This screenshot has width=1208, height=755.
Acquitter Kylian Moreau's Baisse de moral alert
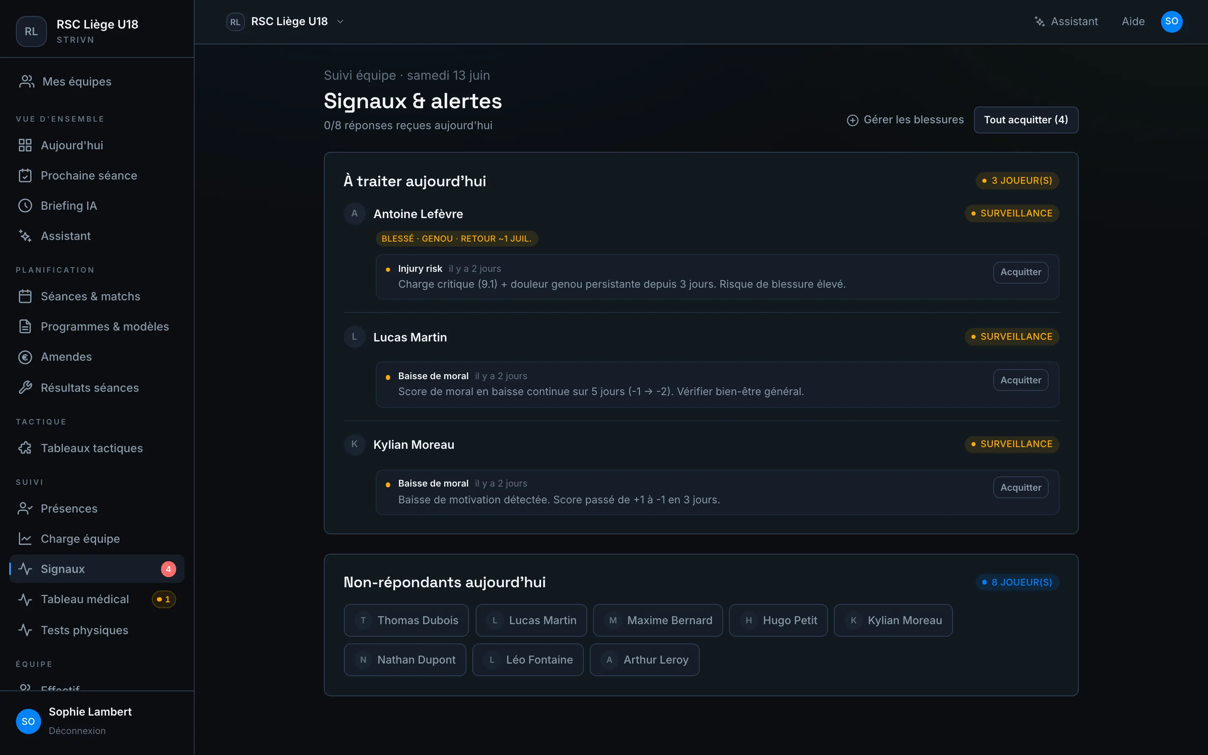click(x=1021, y=487)
